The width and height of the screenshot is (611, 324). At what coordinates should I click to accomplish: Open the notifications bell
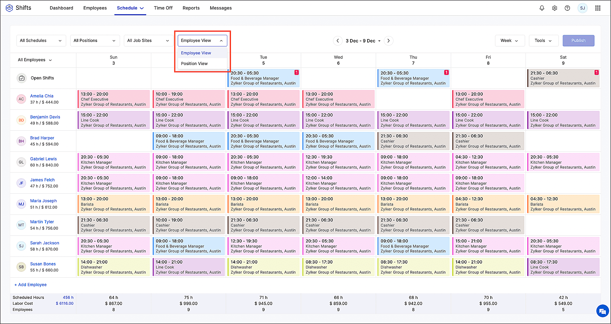[542, 8]
